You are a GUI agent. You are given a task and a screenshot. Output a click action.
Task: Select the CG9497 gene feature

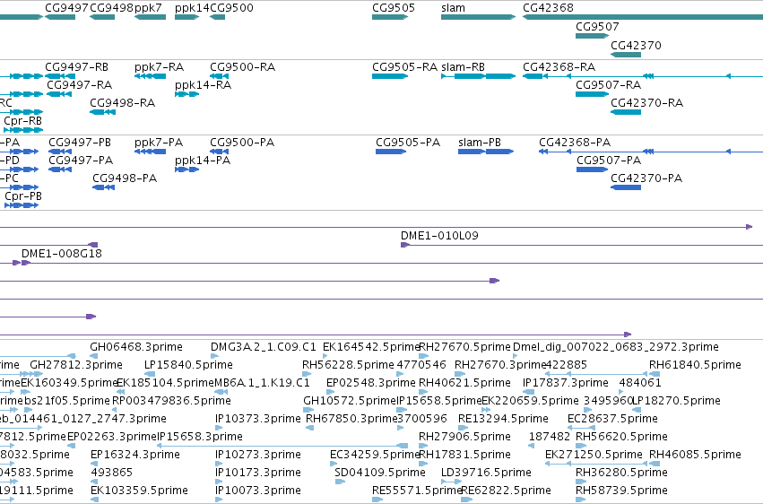pyautogui.click(x=60, y=17)
